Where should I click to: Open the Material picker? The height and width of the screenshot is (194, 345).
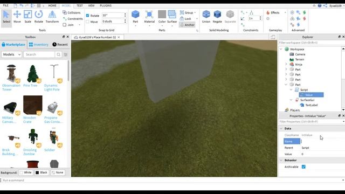point(149,17)
